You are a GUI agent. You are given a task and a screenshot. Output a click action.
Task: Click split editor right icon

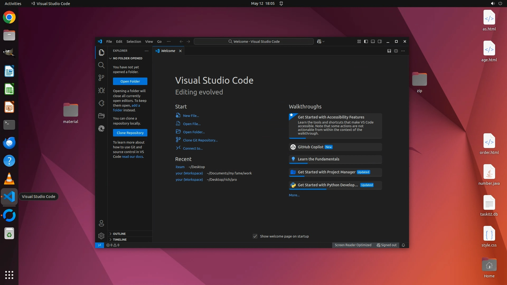pos(396,51)
